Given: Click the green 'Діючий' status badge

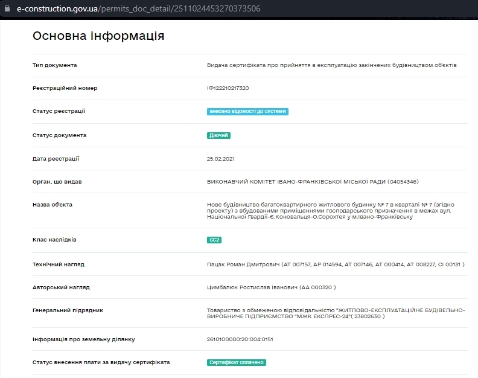Looking at the screenshot, I should pos(218,135).
